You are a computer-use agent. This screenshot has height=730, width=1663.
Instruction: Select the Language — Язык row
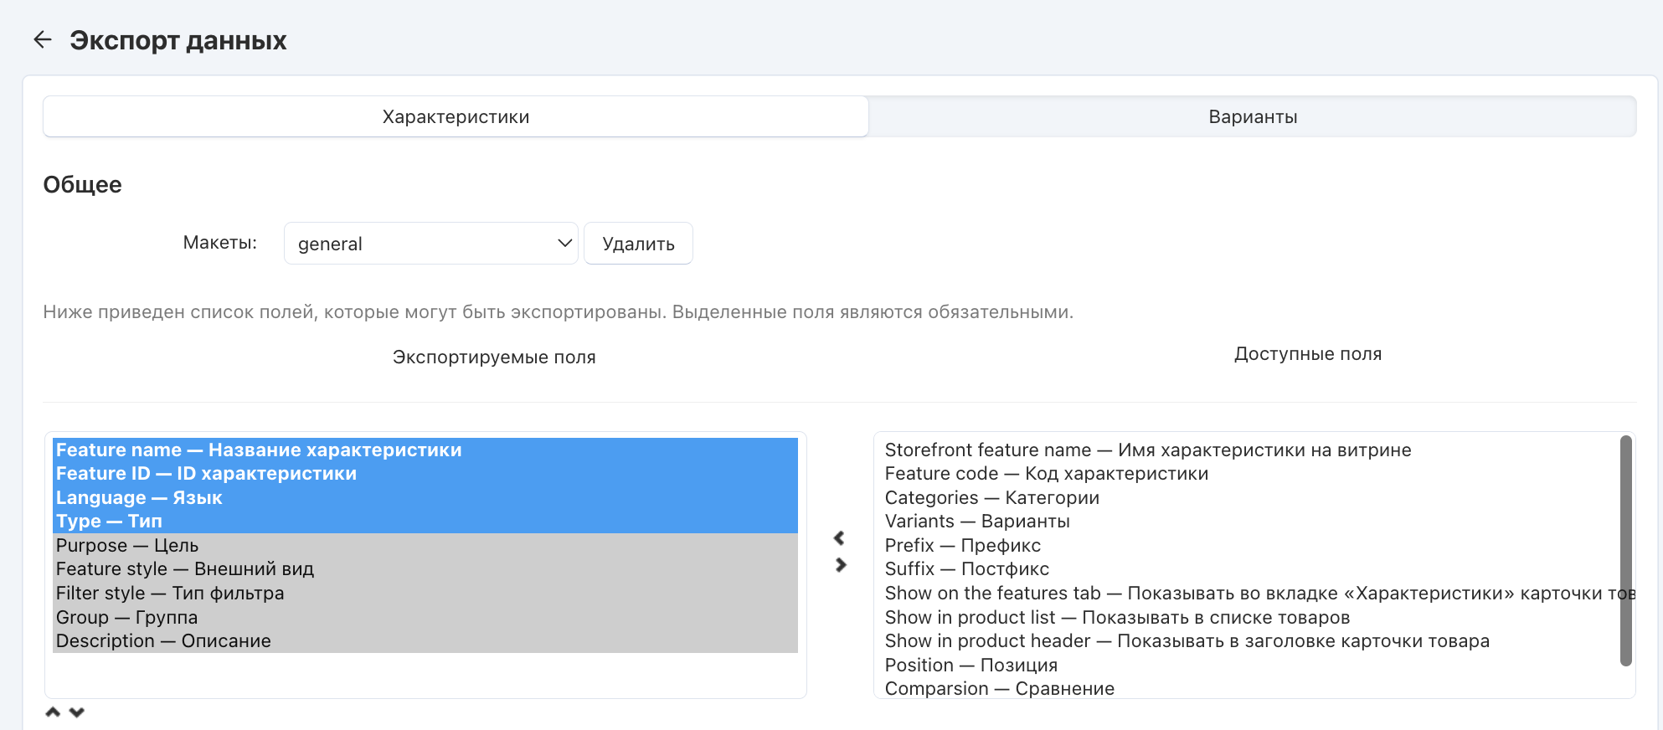425,497
